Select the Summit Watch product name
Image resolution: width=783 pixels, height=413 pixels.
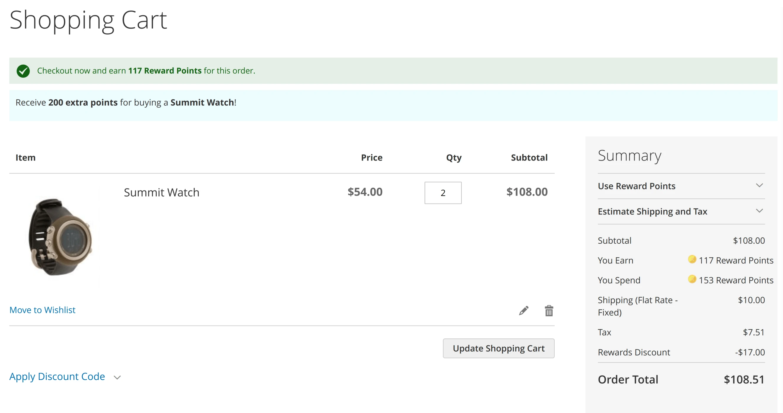pyautogui.click(x=161, y=192)
